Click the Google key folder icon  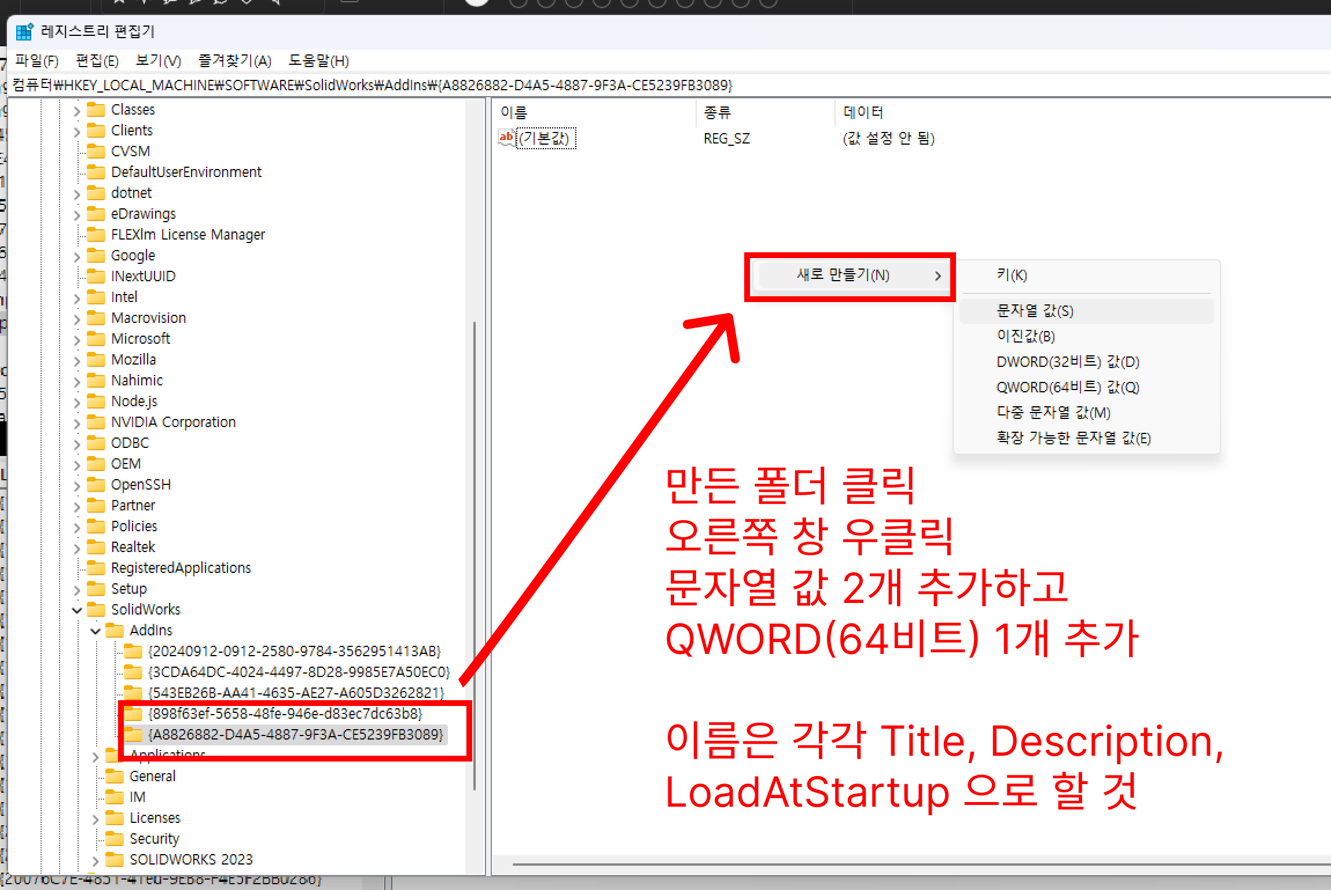point(95,255)
